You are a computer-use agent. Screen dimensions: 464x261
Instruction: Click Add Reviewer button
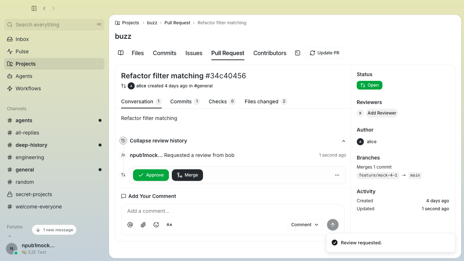tap(382, 113)
